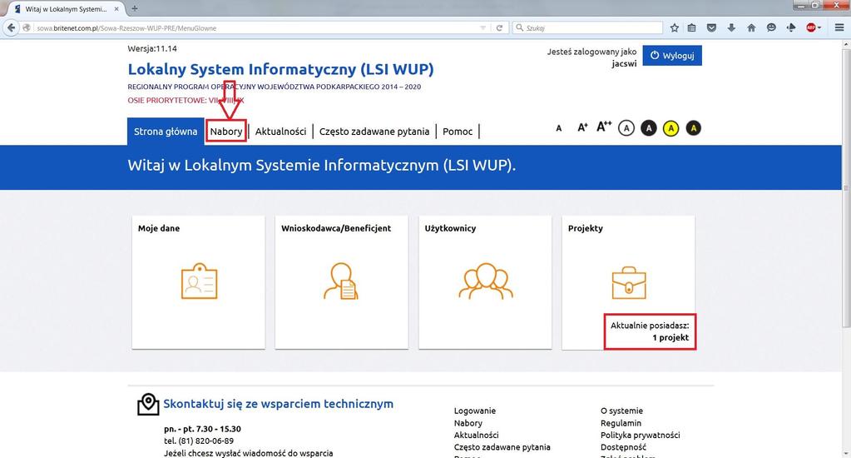This screenshot has height=458, width=851.
Task: Open the hamburger browser menu
Action: [839, 27]
